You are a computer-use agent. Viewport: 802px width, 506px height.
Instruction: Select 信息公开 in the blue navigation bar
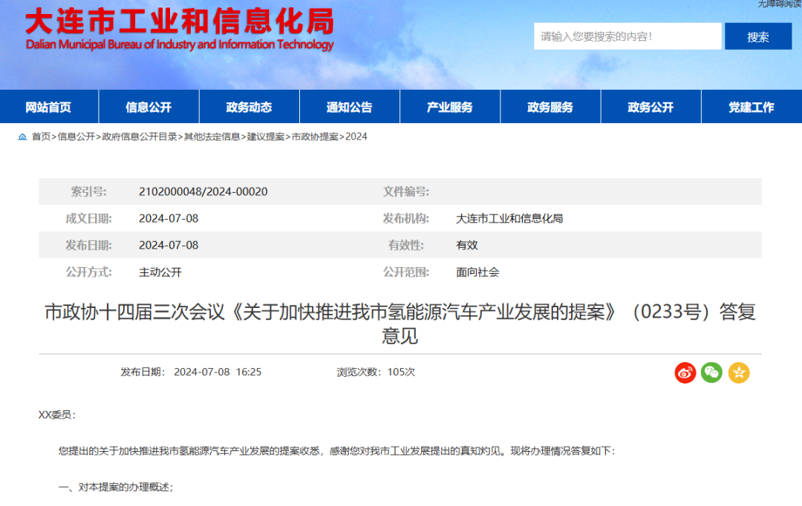tap(149, 107)
